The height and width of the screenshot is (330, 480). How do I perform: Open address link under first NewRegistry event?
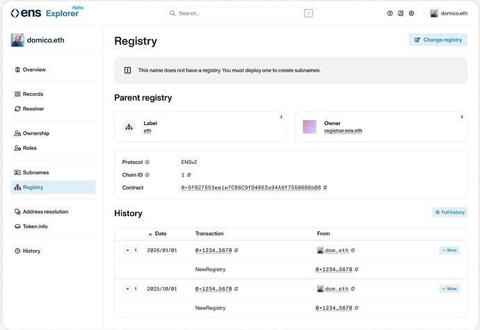pyautogui.click(x=334, y=270)
